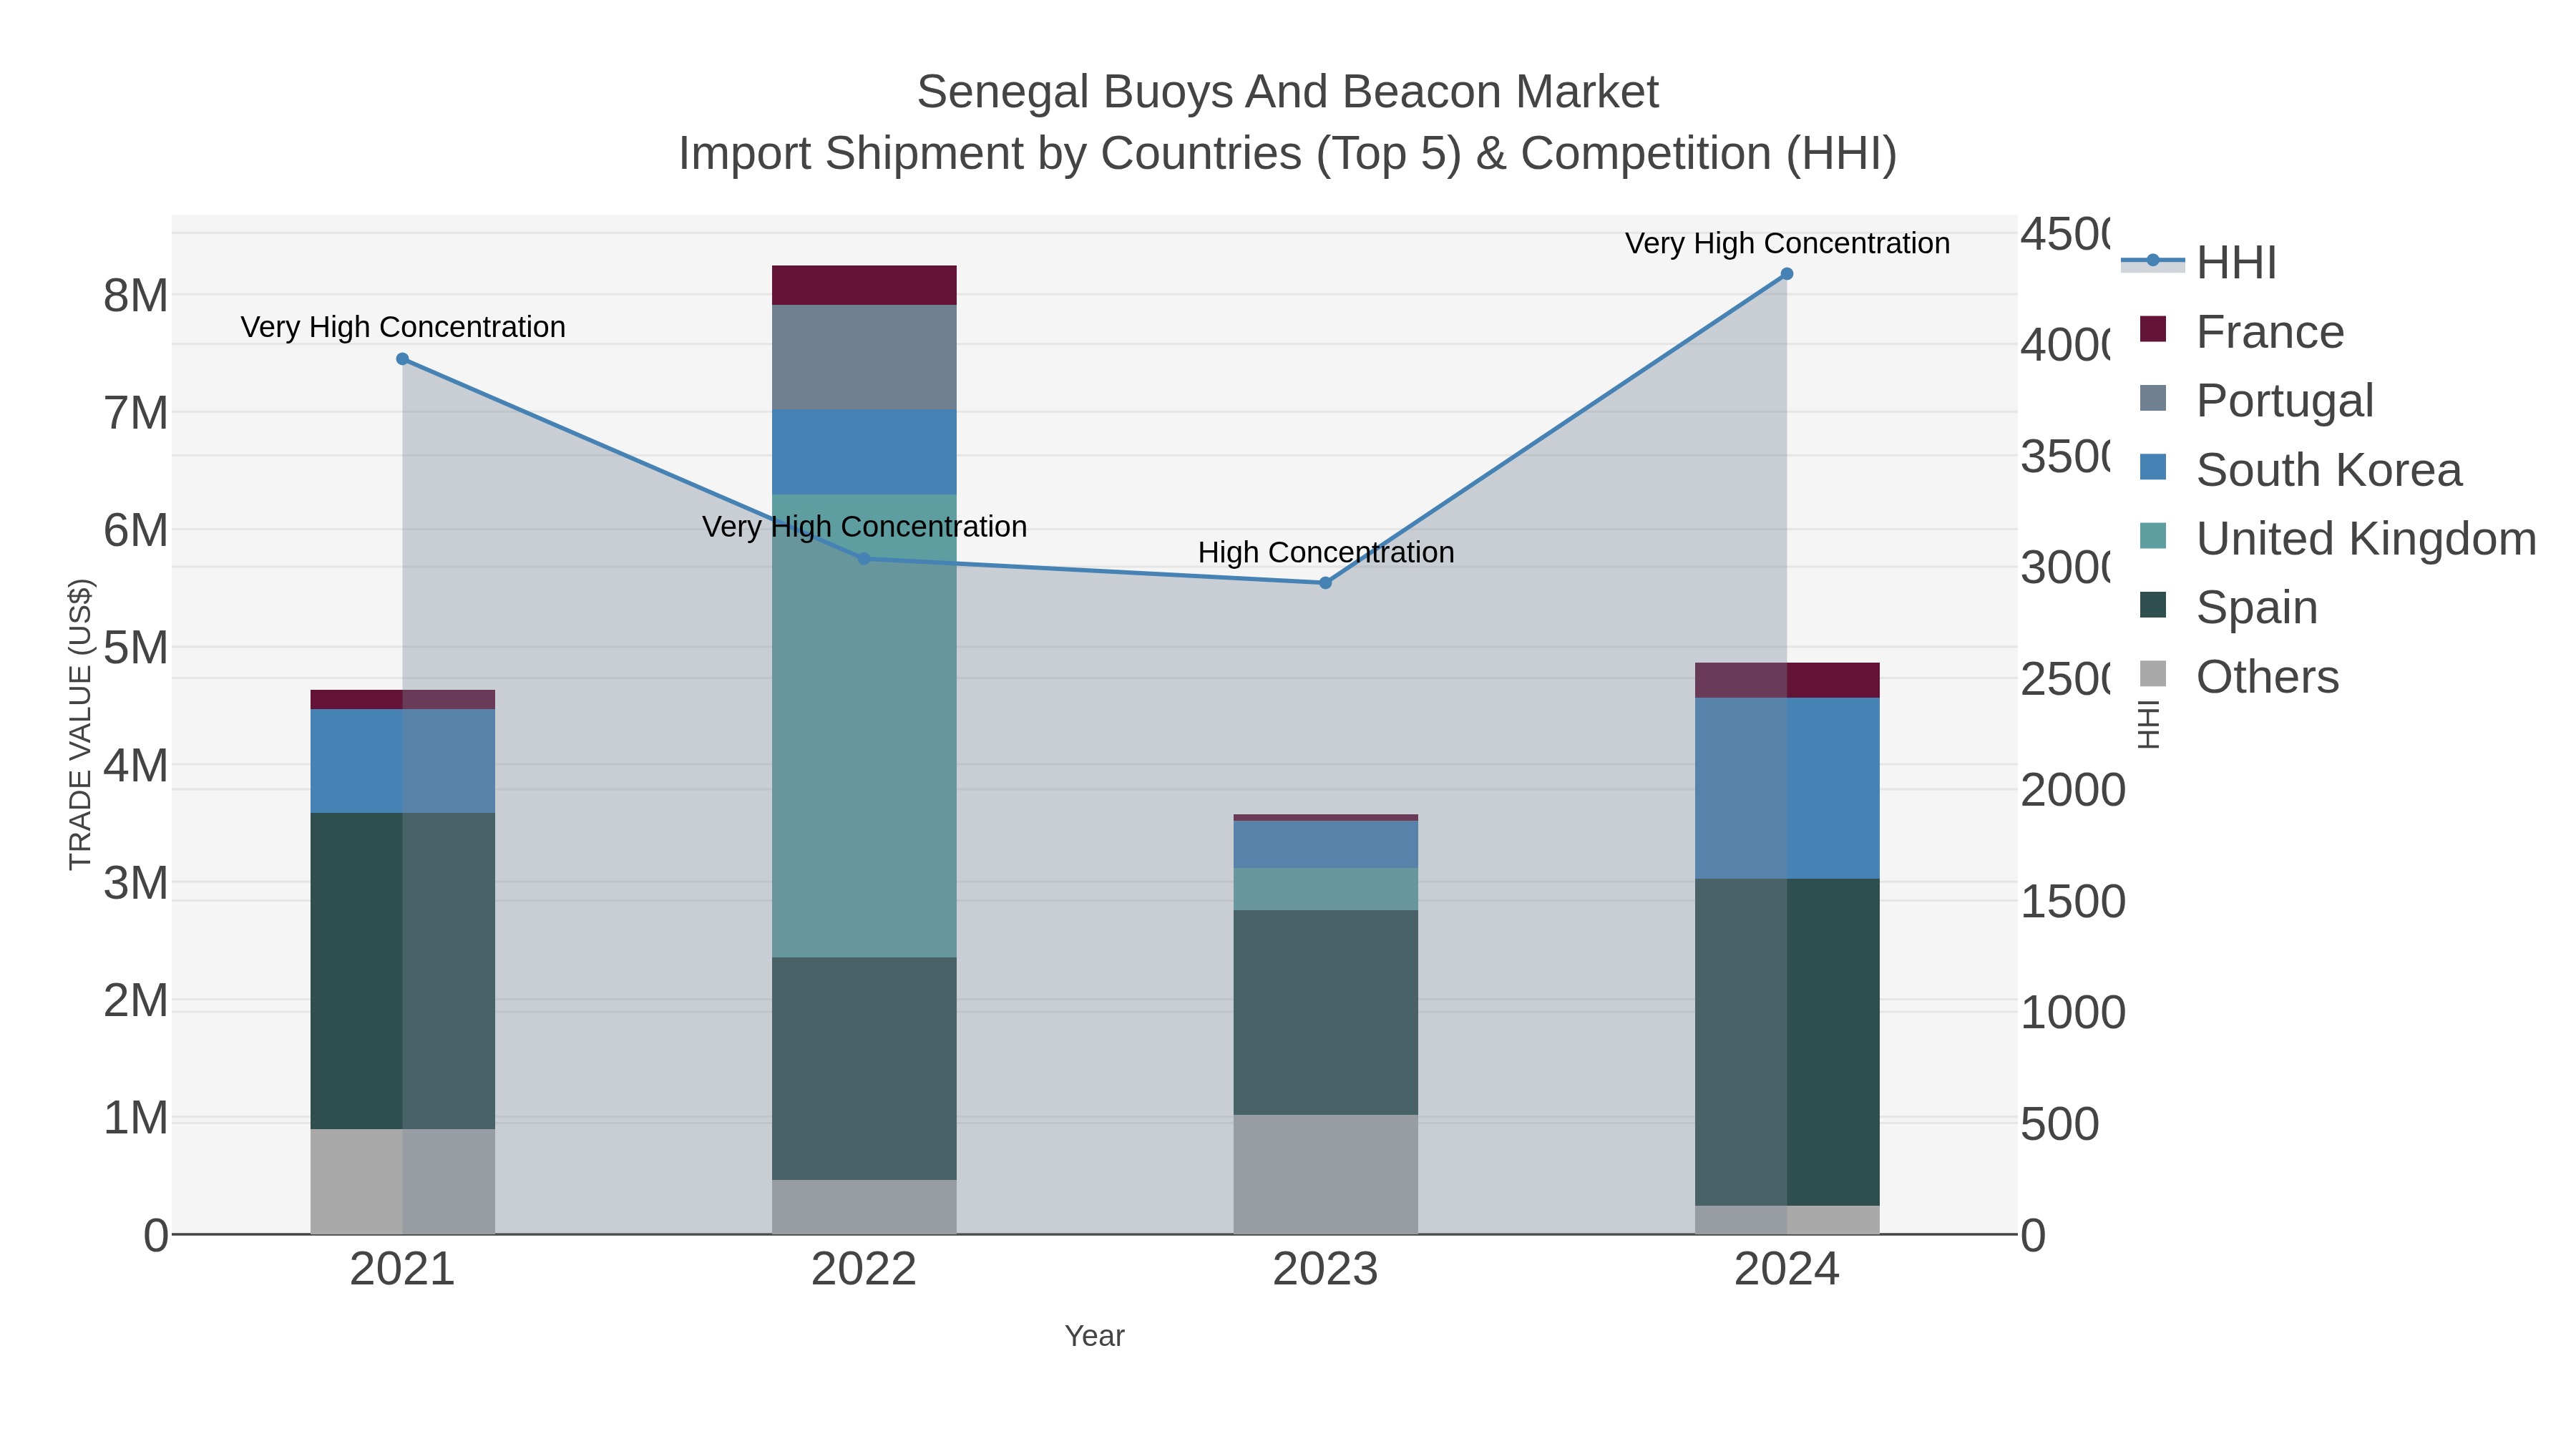Toggle Portugal series in the legend

[x=2256, y=401]
